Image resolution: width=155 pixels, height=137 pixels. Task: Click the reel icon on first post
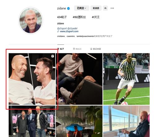pyautogui.click(x=53, y=56)
